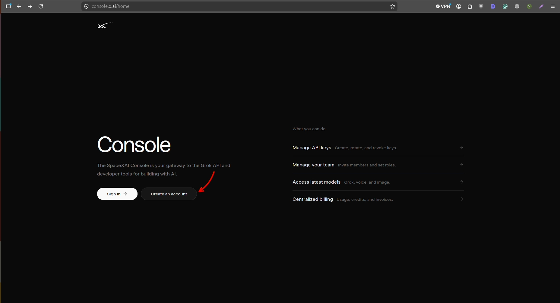Click the arrow beside Manage API keys
Image resolution: width=560 pixels, height=303 pixels.
tap(461, 147)
